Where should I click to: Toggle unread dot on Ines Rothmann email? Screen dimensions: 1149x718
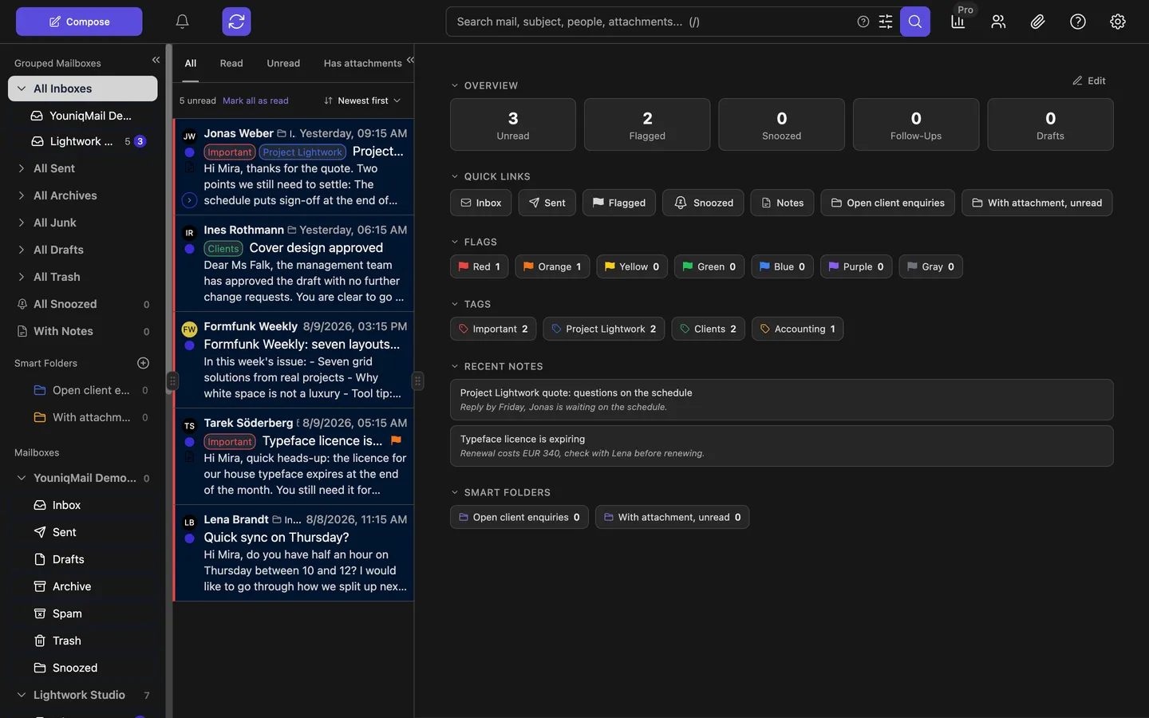pyautogui.click(x=189, y=249)
